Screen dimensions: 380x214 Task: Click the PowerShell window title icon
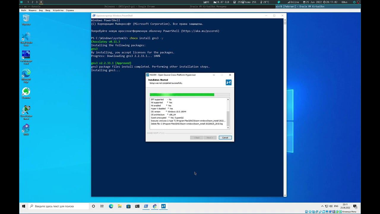[94, 16]
